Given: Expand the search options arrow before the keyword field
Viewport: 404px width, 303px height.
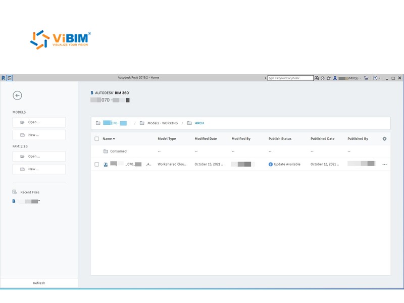Looking at the screenshot, I should point(266,78).
